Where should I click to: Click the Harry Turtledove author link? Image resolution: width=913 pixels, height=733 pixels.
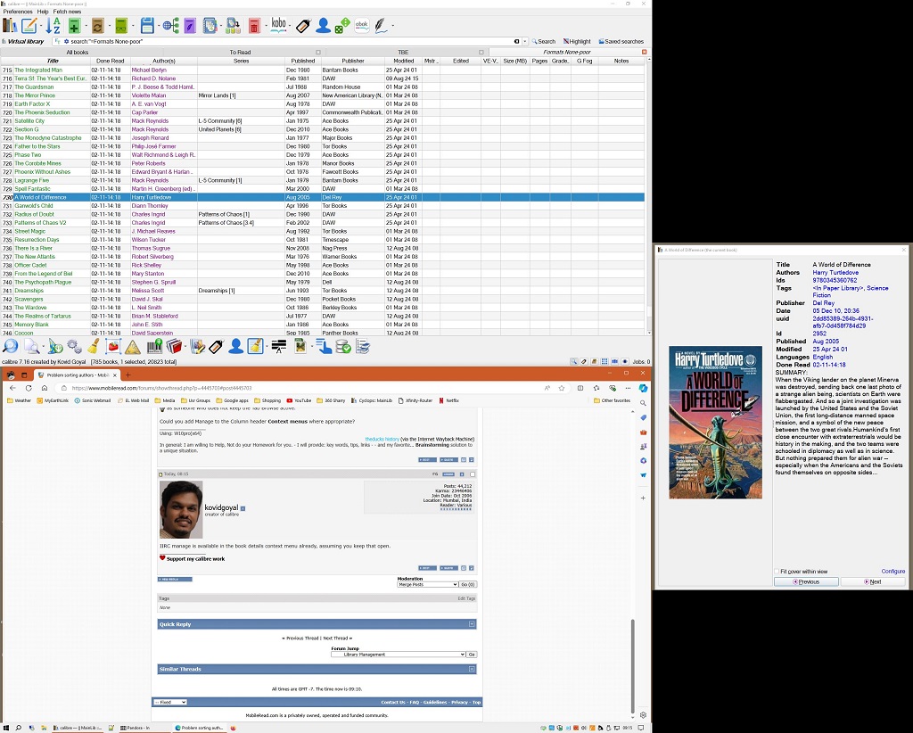click(835, 273)
